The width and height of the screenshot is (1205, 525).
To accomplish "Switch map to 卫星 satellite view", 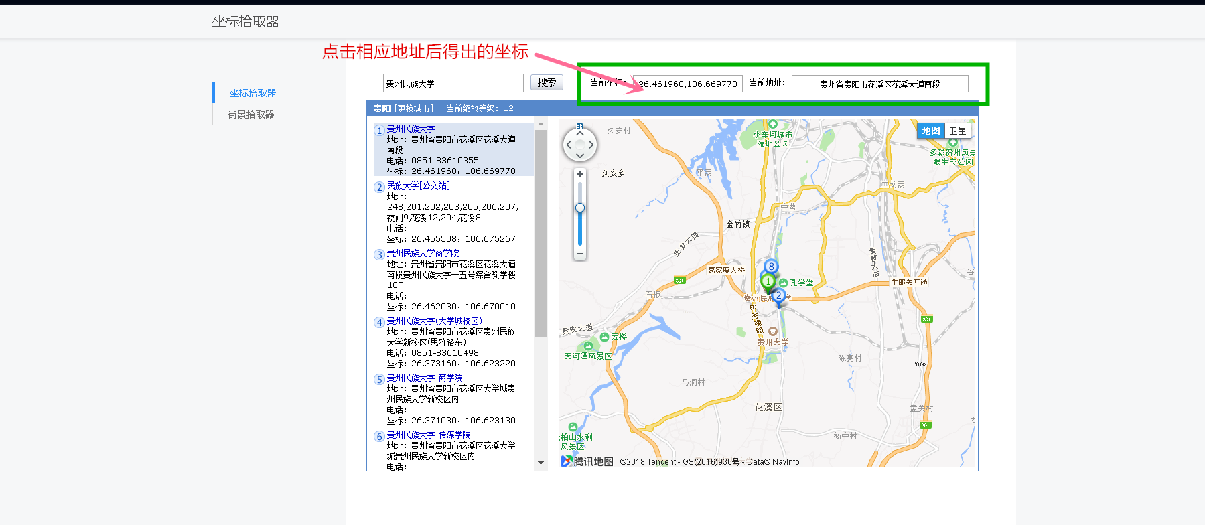I will pyautogui.click(x=958, y=131).
